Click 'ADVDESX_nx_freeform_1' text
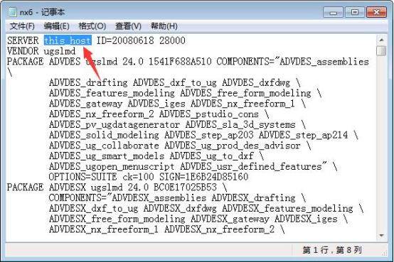394x262 pixels. pos(104,229)
